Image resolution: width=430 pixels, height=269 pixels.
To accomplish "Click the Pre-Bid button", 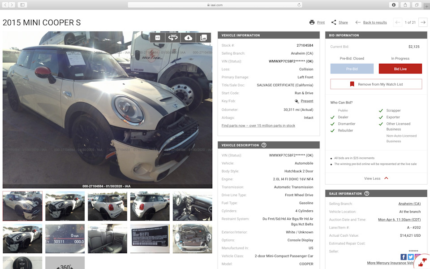I will coord(352,69).
